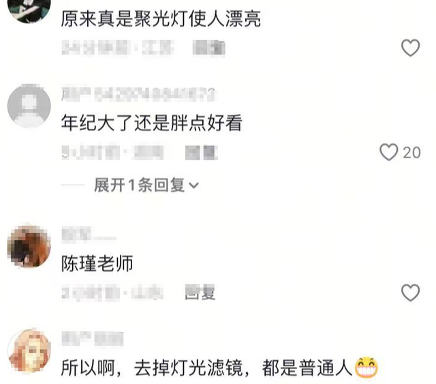
Task: Like the comment with 20 likes
Action: tap(388, 152)
